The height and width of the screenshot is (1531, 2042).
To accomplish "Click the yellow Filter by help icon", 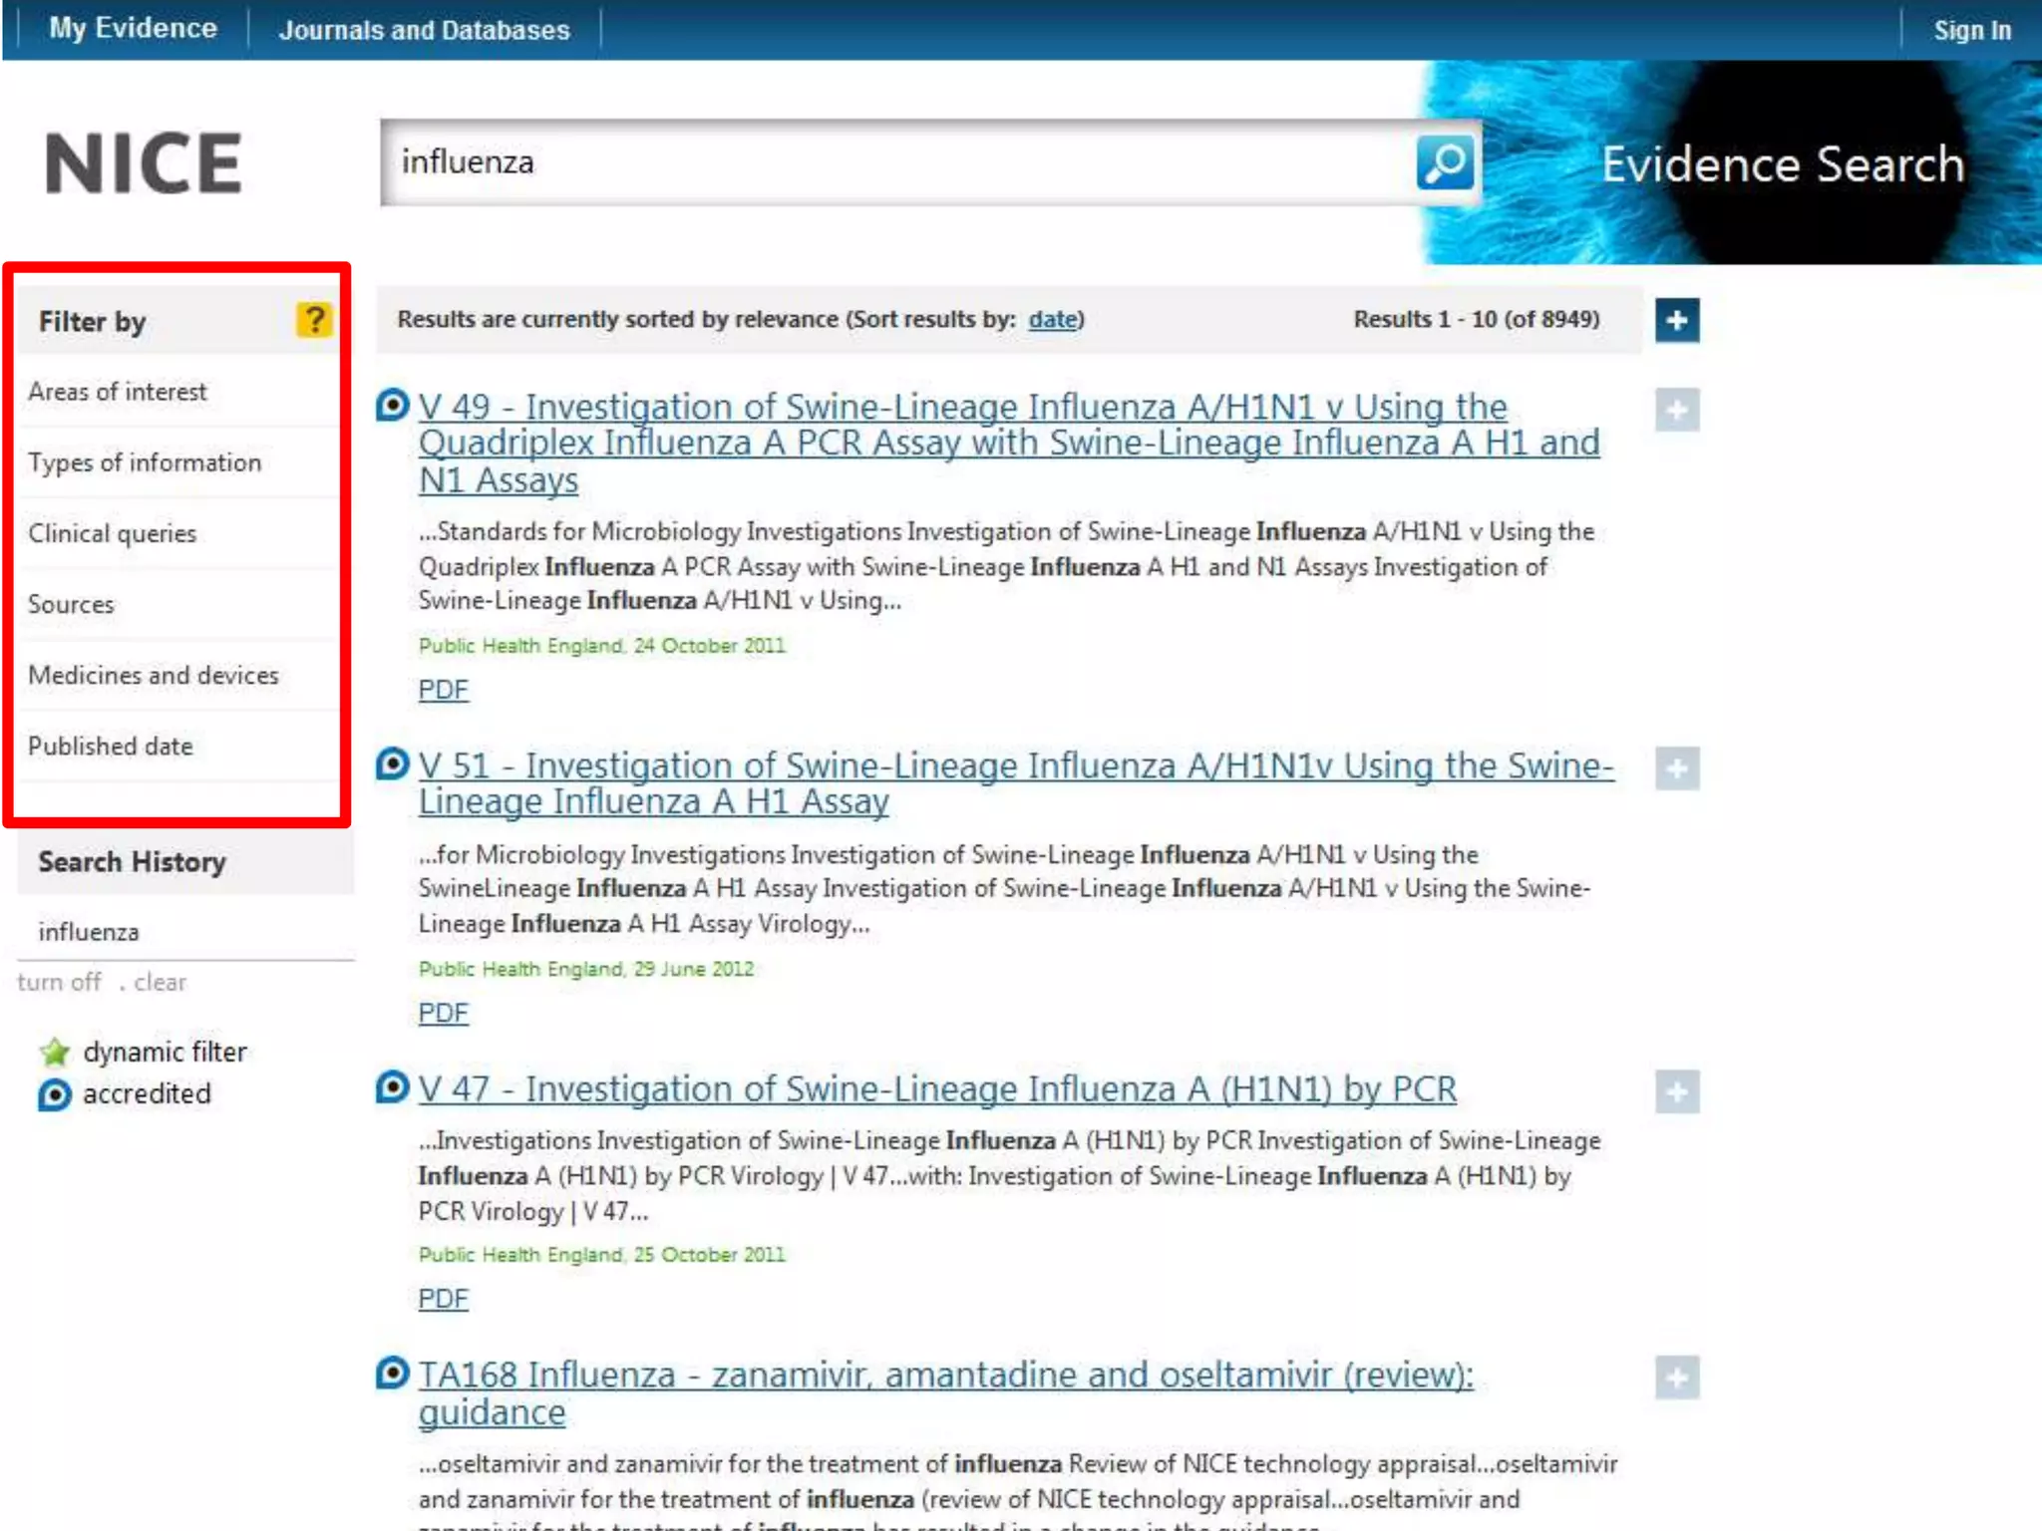I will click(x=313, y=320).
